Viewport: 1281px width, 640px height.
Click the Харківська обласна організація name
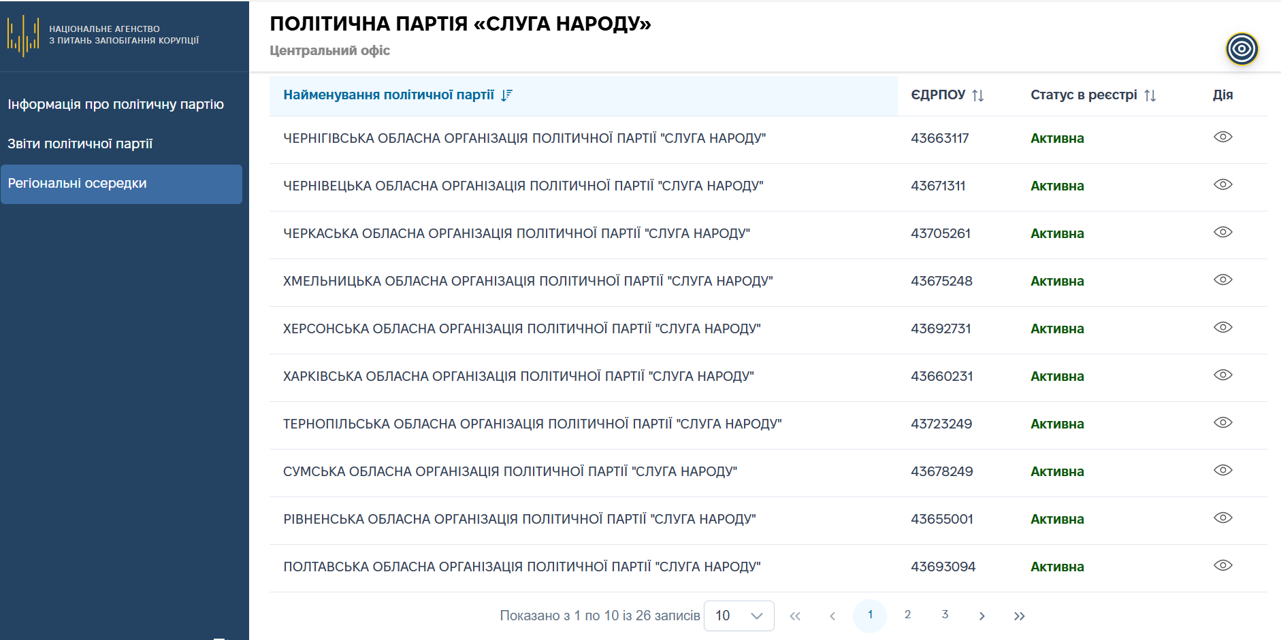pyautogui.click(x=519, y=377)
